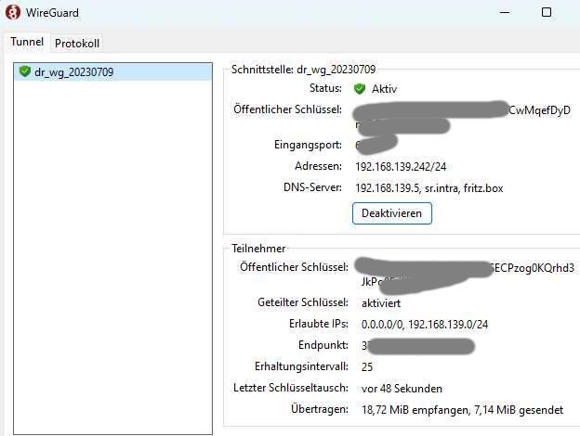
Task: Click the transfer stats 18,72 MiB empfangen
Action: (x=416, y=410)
